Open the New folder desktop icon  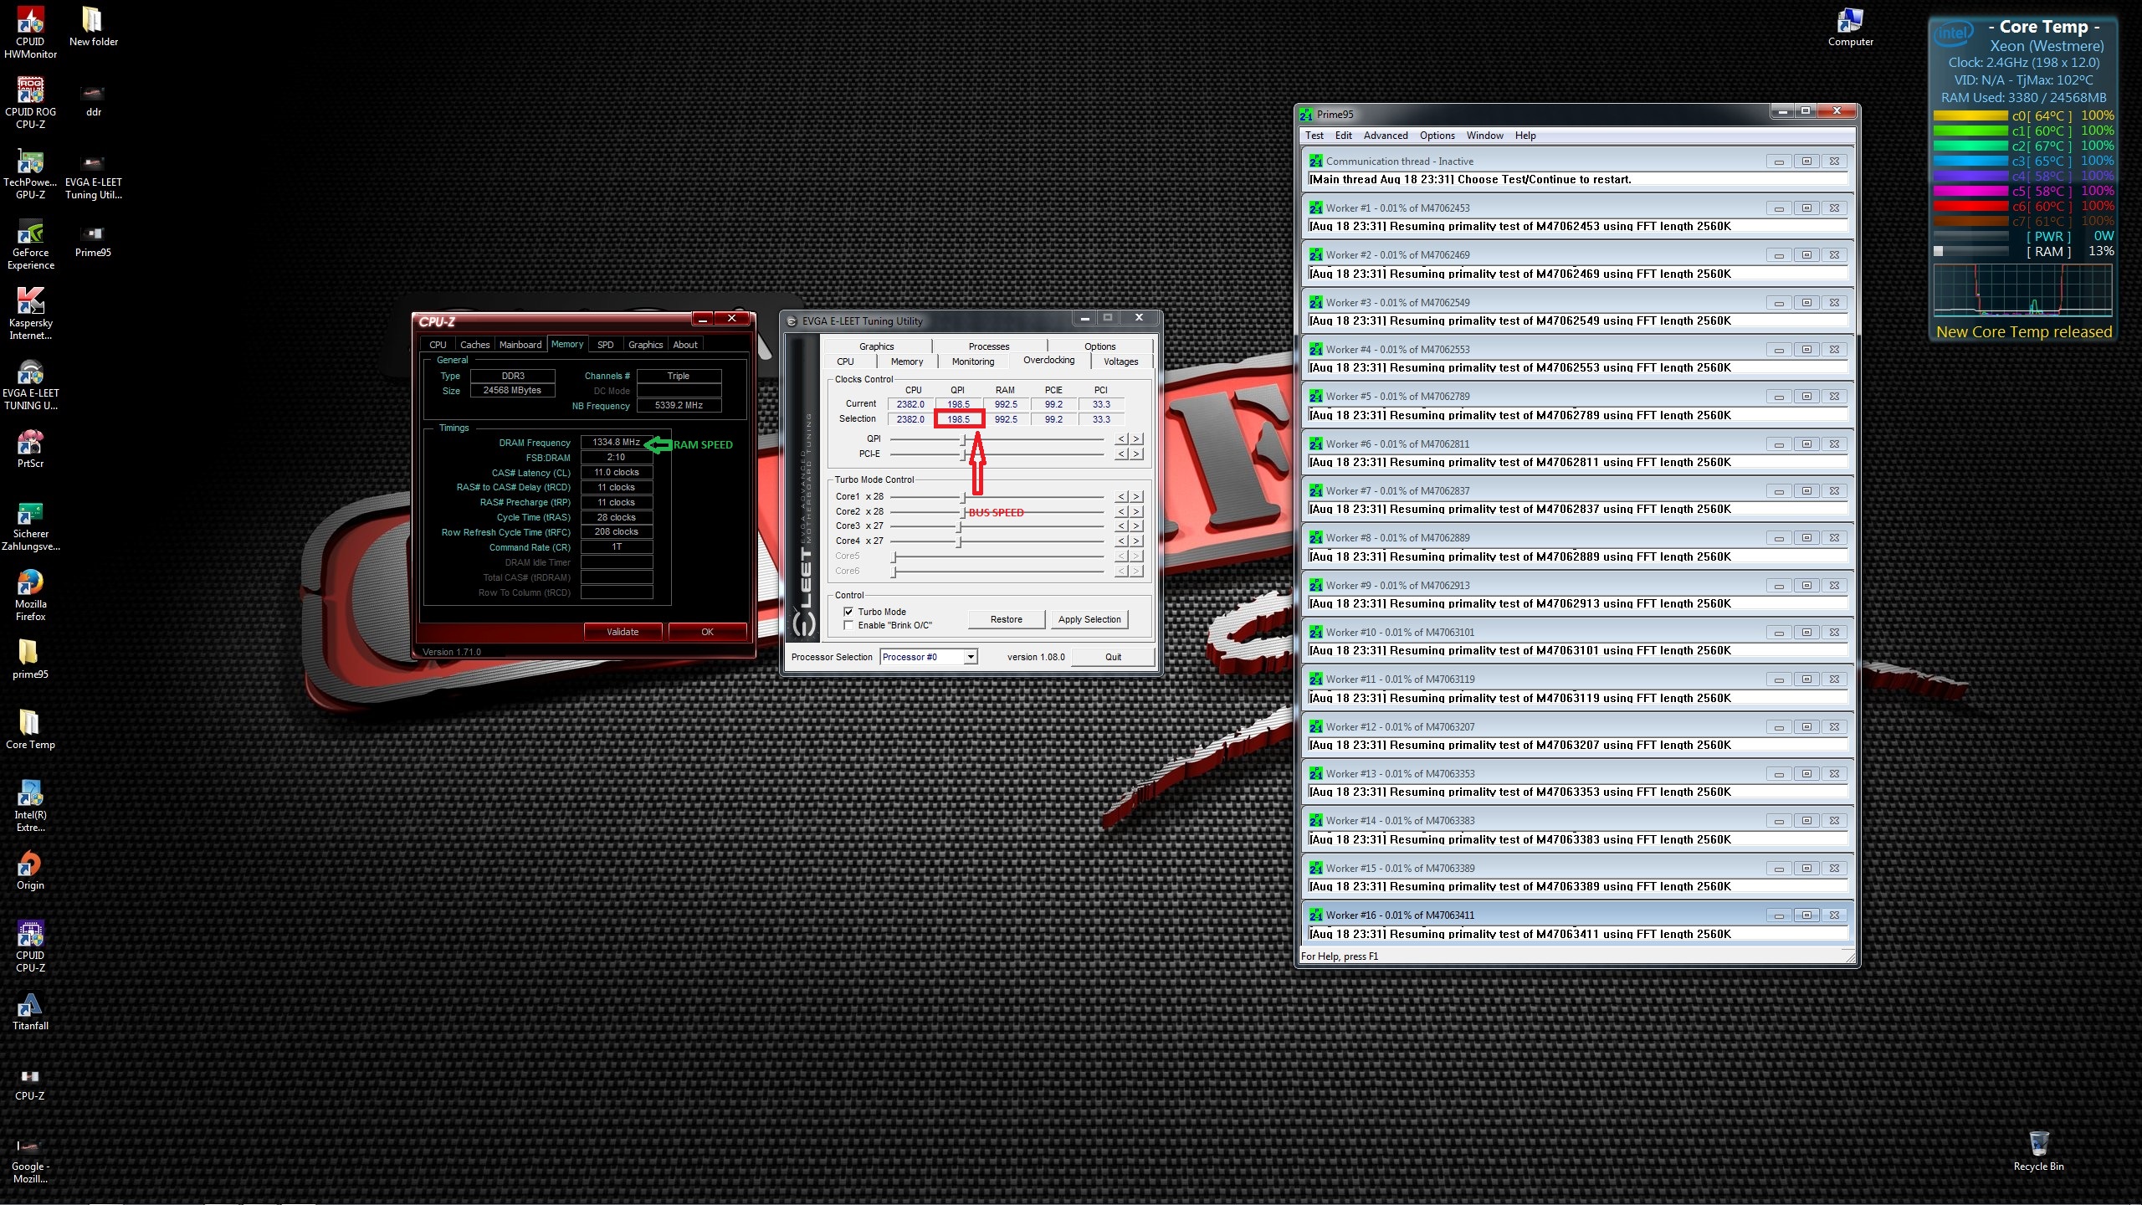(93, 26)
